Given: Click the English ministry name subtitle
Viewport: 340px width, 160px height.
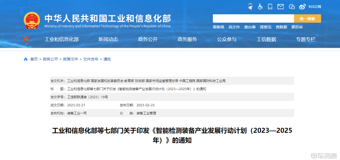Looking at the screenshot, I should click(x=107, y=26).
